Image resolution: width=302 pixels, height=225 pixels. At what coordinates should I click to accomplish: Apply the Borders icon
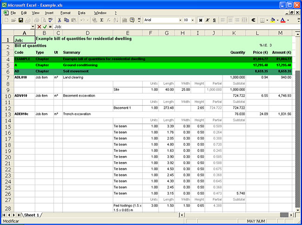[262, 20]
